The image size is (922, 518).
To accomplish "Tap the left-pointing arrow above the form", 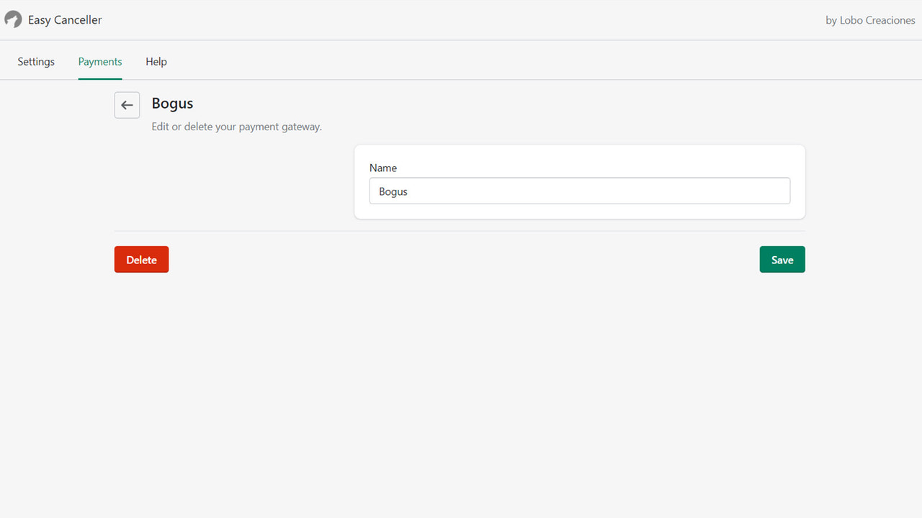I will pos(127,105).
